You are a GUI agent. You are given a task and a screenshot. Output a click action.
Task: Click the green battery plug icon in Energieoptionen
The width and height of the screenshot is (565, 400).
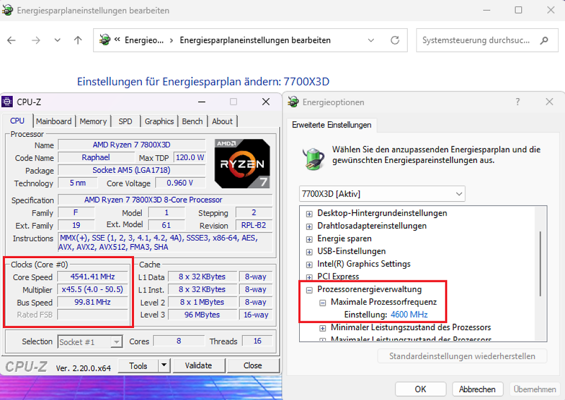point(313,158)
